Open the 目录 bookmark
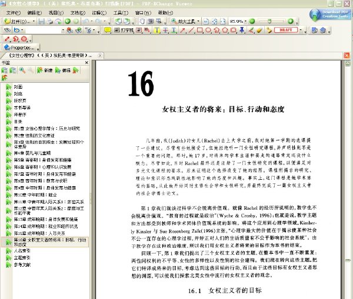This screenshot has width=353, height=299. click(x=18, y=122)
